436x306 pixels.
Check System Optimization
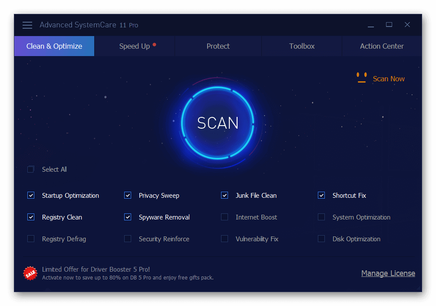pyautogui.click(x=321, y=217)
